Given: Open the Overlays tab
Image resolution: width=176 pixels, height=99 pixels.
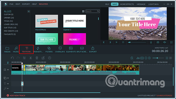Looking at the screenshot, I should (60, 50).
